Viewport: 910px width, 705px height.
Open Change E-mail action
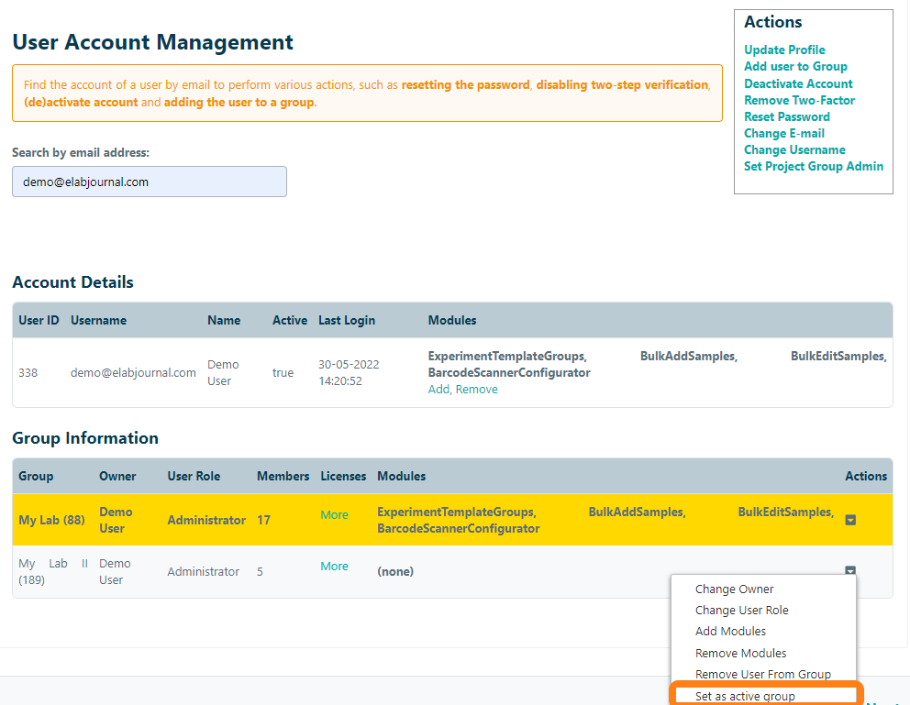[784, 133]
